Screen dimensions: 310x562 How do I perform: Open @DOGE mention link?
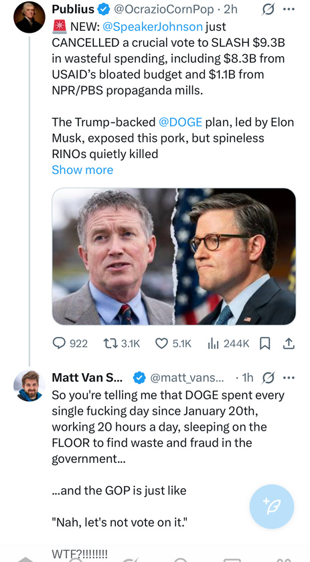point(181,122)
